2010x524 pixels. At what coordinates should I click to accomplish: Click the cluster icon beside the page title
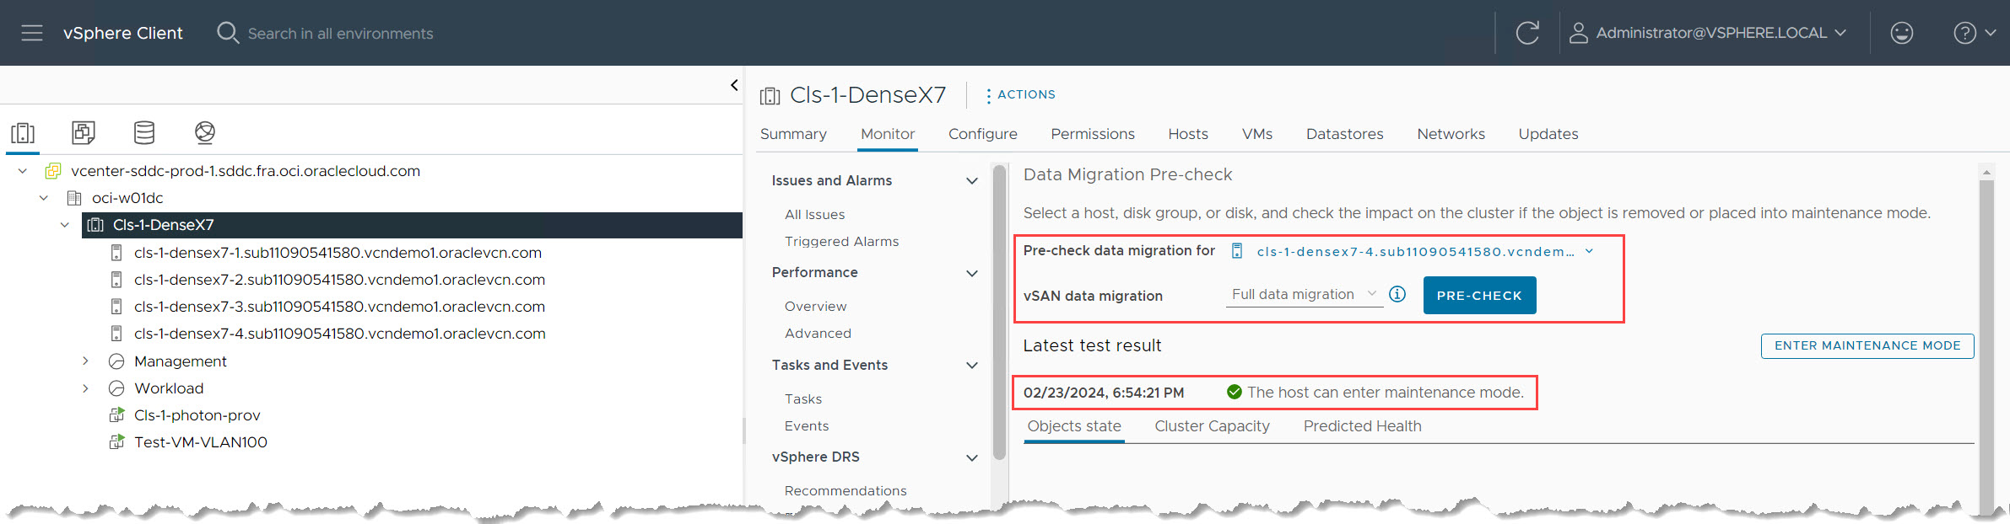pyautogui.click(x=770, y=96)
